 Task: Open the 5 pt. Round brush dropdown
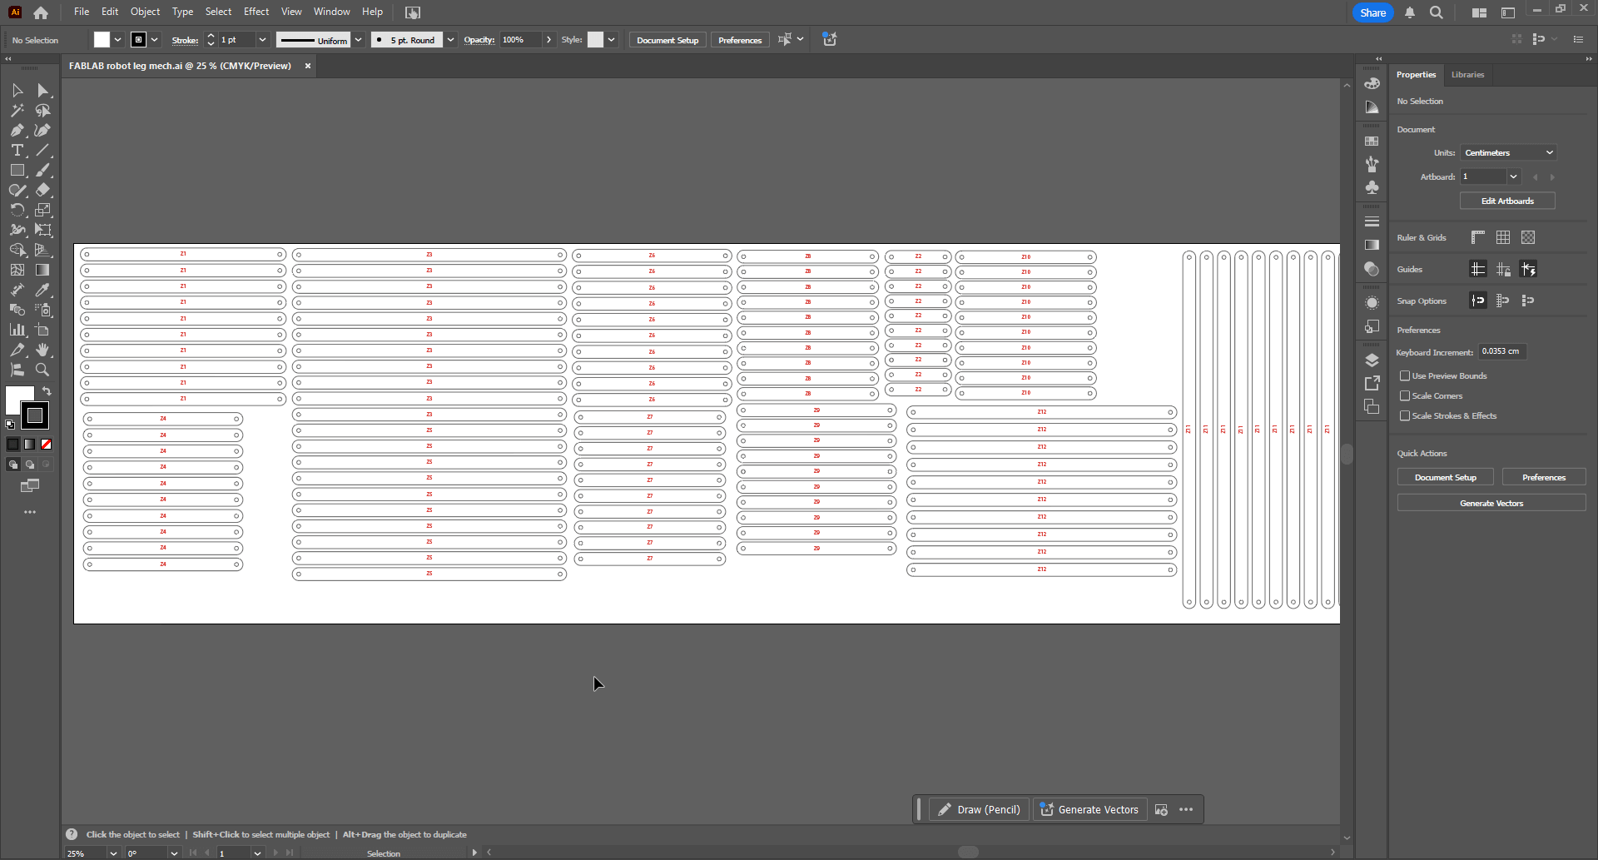(450, 40)
